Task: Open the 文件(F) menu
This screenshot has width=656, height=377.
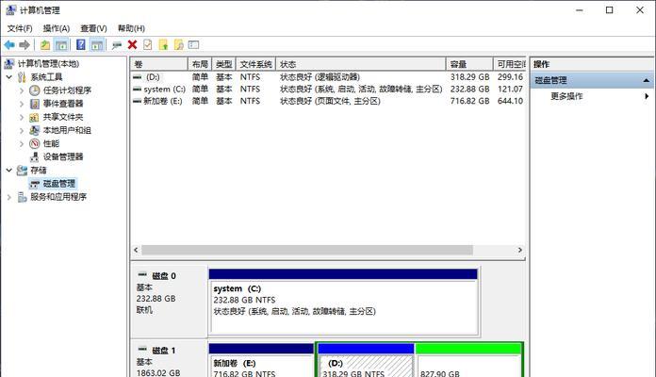Action: (20, 28)
